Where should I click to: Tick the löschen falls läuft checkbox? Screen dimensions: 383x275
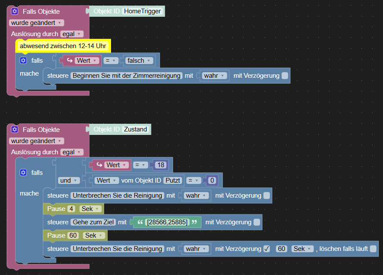coord(373,249)
